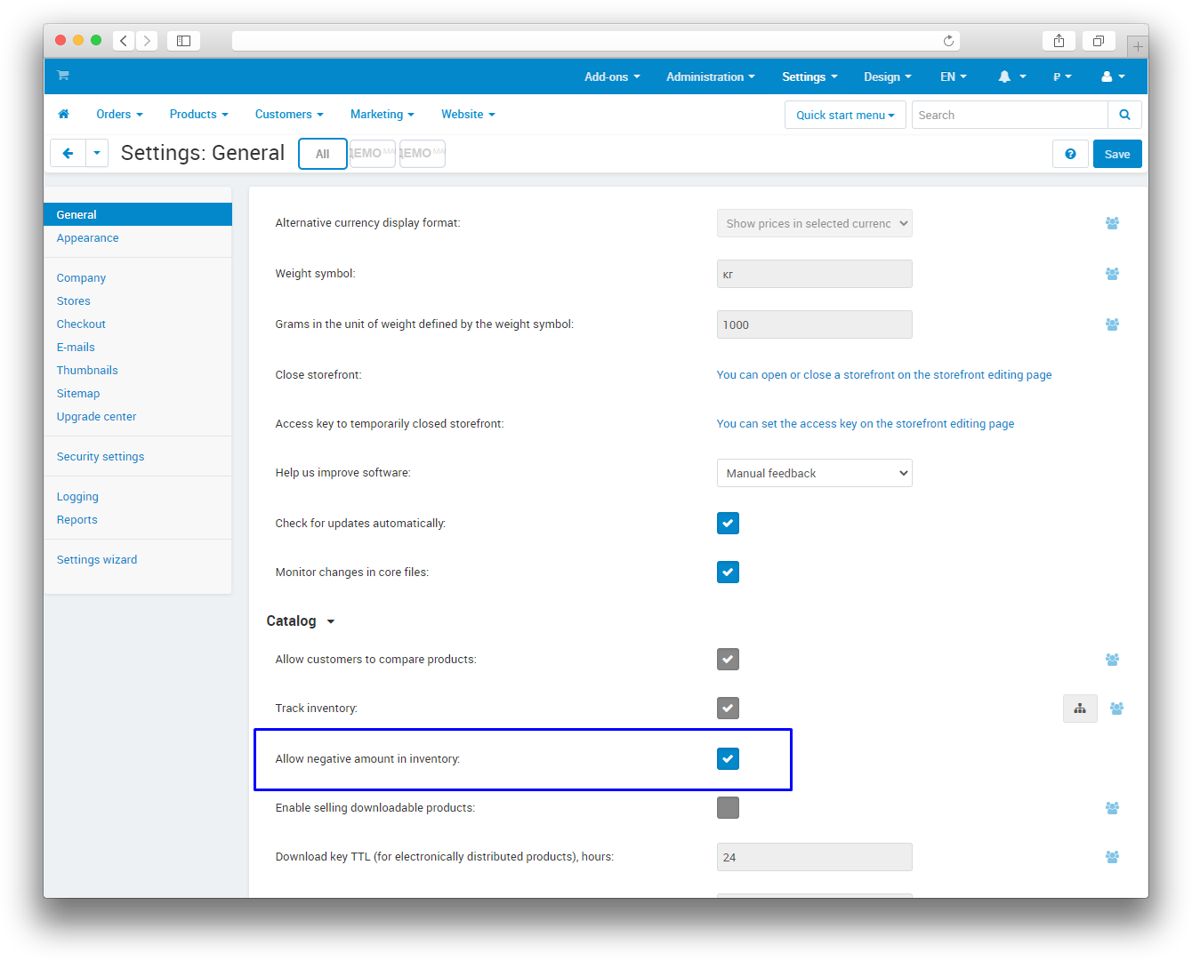The height and width of the screenshot is (961, 1192).
Task: Open the Products menu
Action: (198, 115)
